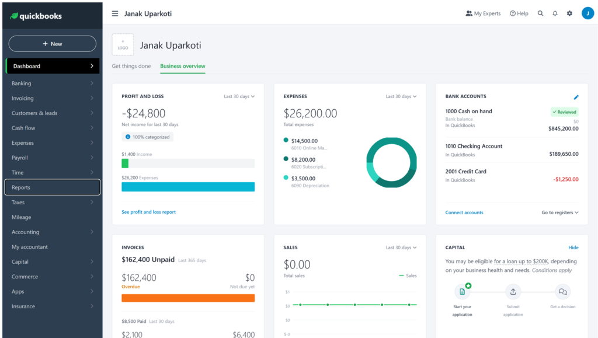Click See profit and loss report link
Screen dimensions: 598x338
pos(149,212)
